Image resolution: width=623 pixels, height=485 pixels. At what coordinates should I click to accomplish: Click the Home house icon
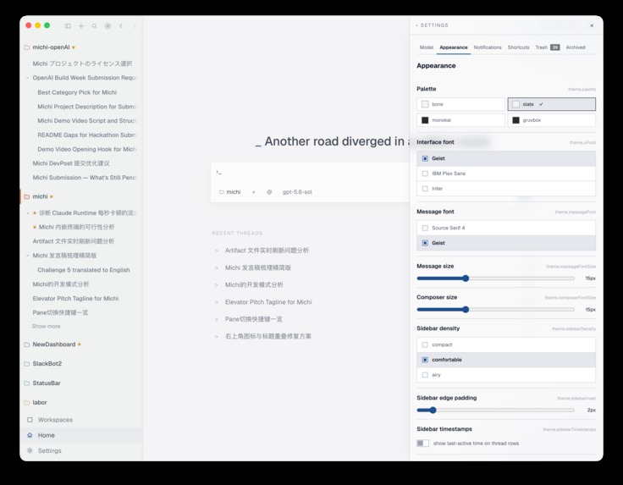[30, 435]
